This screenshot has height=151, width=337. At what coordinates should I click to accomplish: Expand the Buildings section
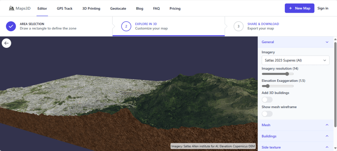[295, 136]
